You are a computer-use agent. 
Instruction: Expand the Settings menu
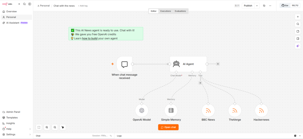(x=17, y=134)
